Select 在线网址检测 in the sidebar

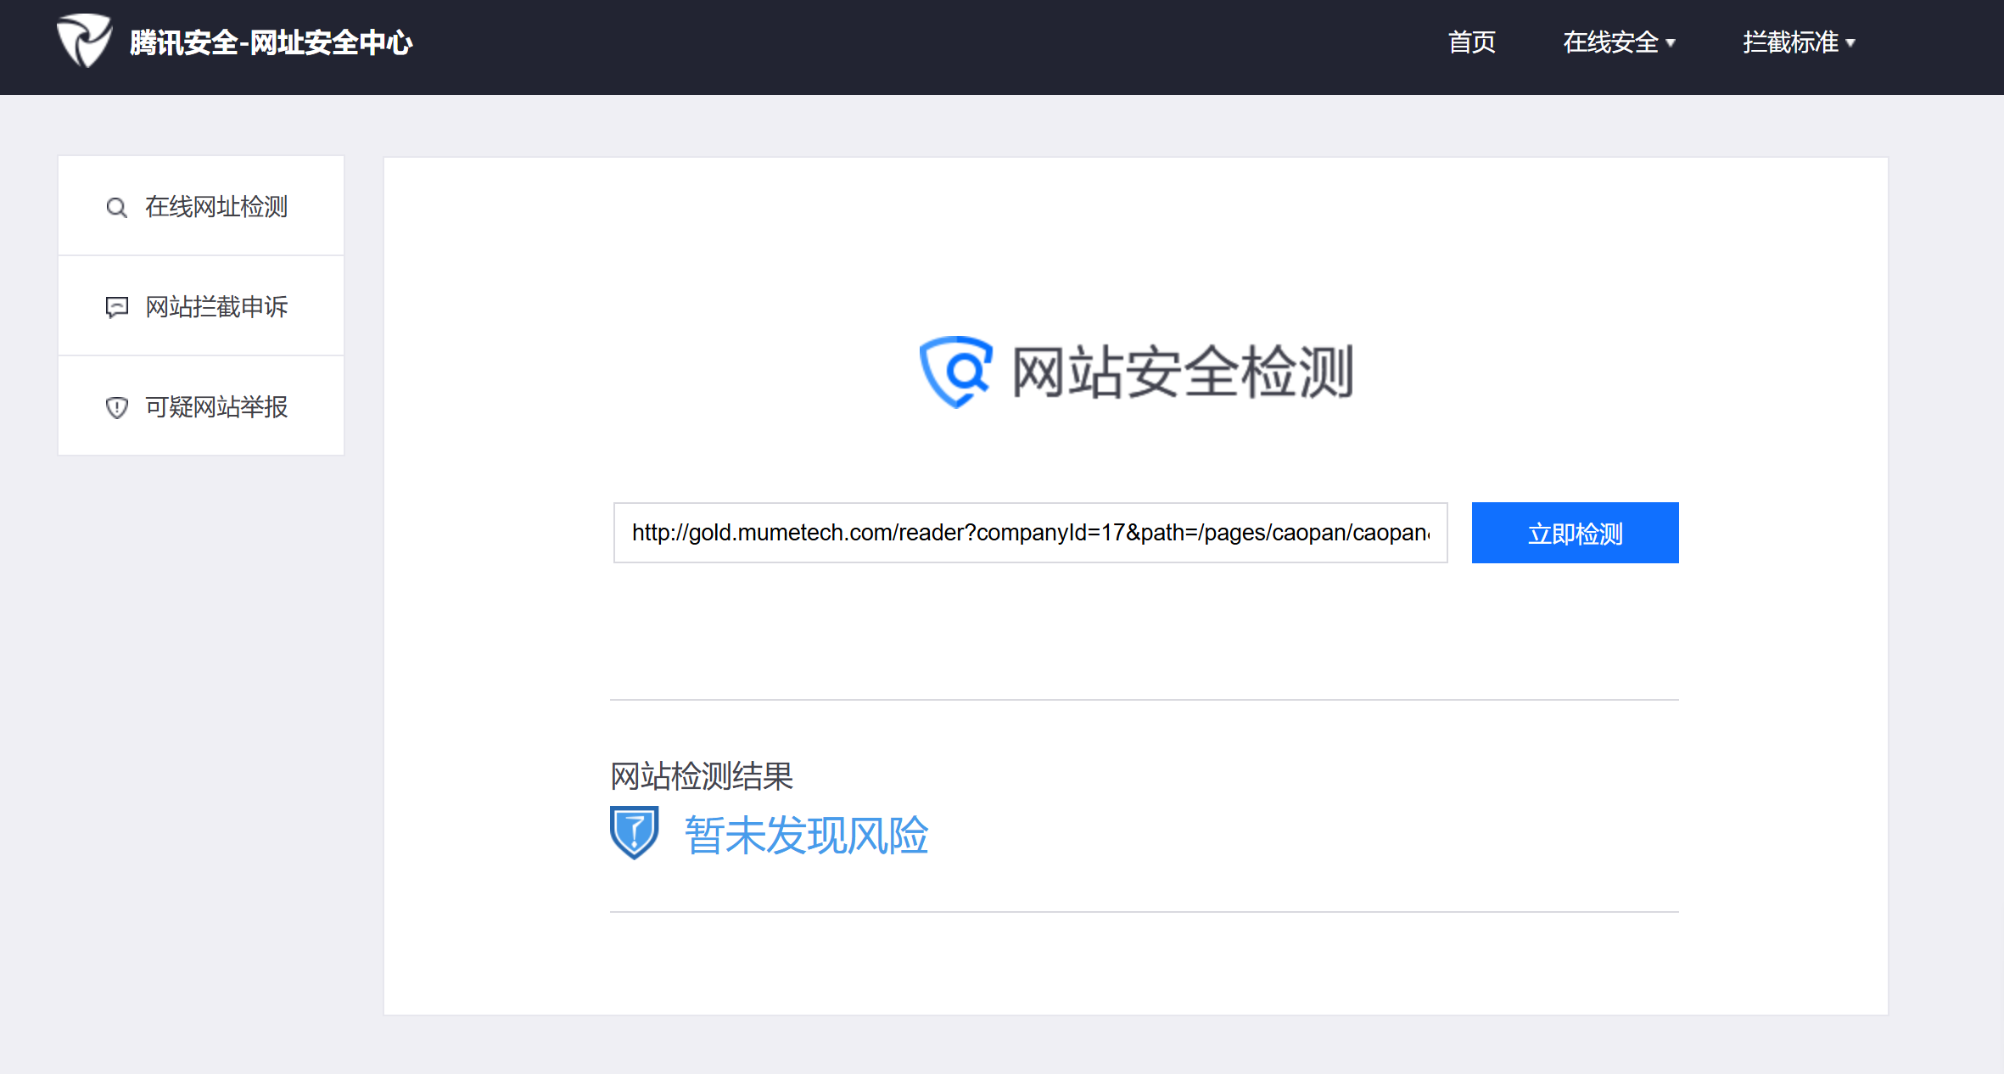[216, 206]
